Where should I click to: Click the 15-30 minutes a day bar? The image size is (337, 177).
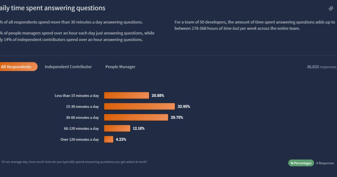tap(139, 106)
